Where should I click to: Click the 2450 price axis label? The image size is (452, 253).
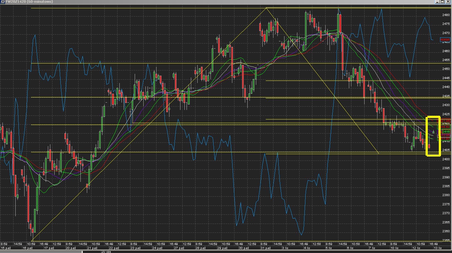(446, 69)
